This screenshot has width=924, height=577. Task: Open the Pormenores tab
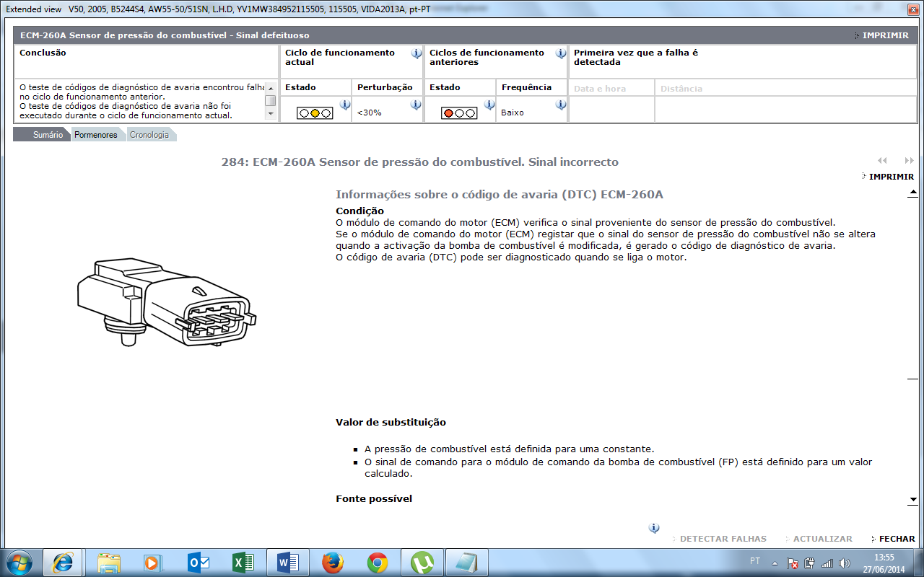point(95,135)
